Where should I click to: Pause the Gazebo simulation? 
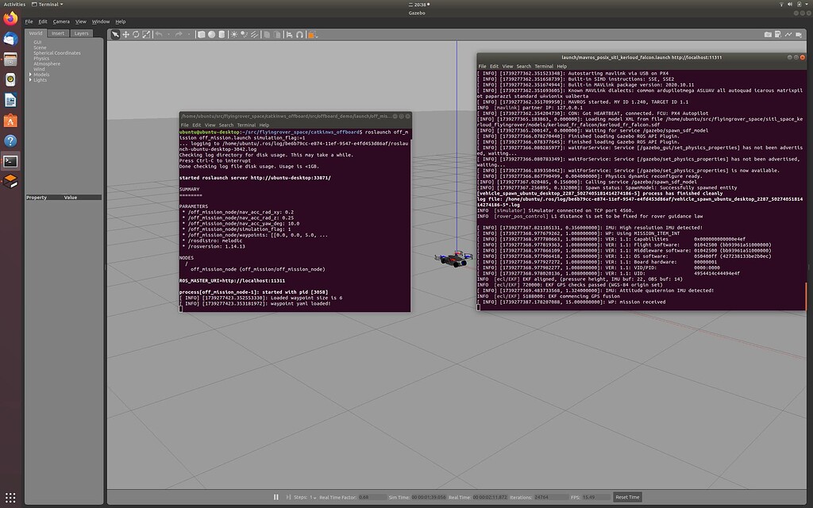click(276, 497)
